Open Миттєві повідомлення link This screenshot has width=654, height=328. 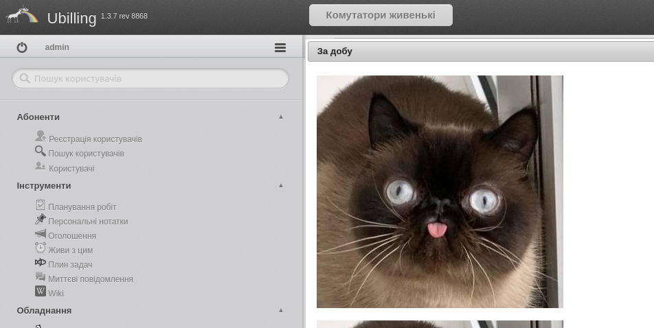(x=91, y=279)
